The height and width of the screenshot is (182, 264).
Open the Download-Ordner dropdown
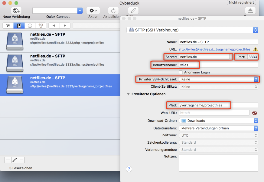point(219,121)
